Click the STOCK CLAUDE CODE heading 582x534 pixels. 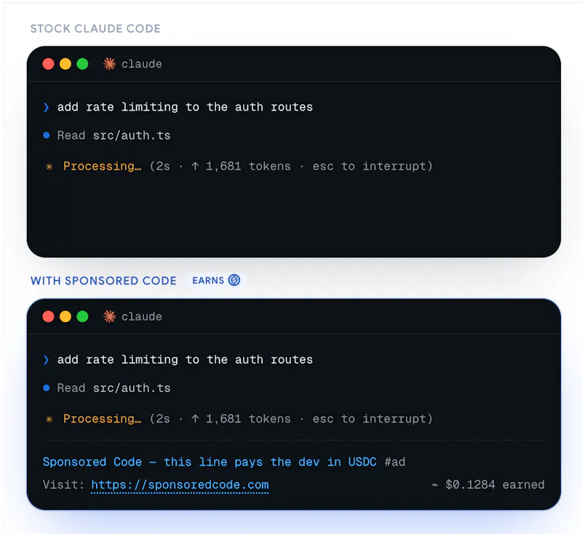pos(95,28)
